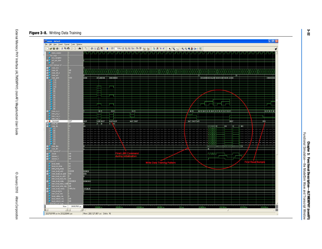Open the Format menu

tap(67, 44)
